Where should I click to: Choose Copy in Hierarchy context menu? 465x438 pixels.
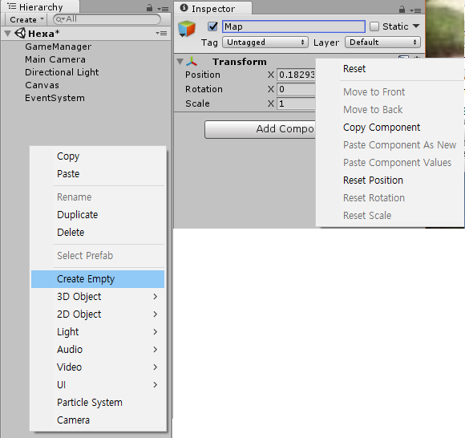coord(98,156)
